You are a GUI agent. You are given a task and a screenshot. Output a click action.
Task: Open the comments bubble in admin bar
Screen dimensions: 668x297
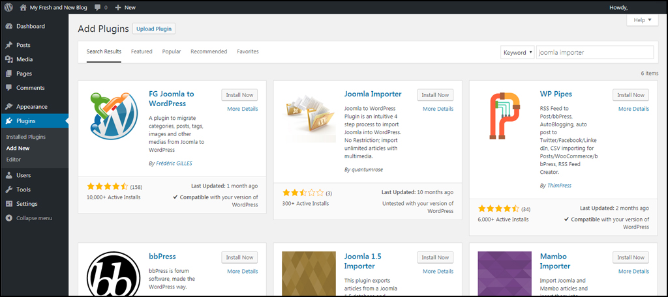coord(98,7)
